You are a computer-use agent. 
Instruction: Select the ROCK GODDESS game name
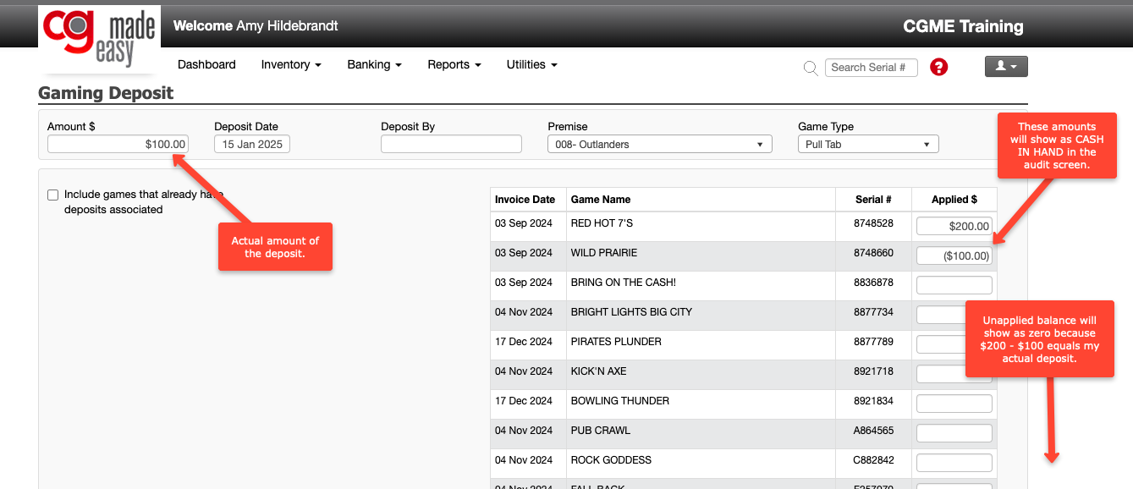(x=611, y=460)
